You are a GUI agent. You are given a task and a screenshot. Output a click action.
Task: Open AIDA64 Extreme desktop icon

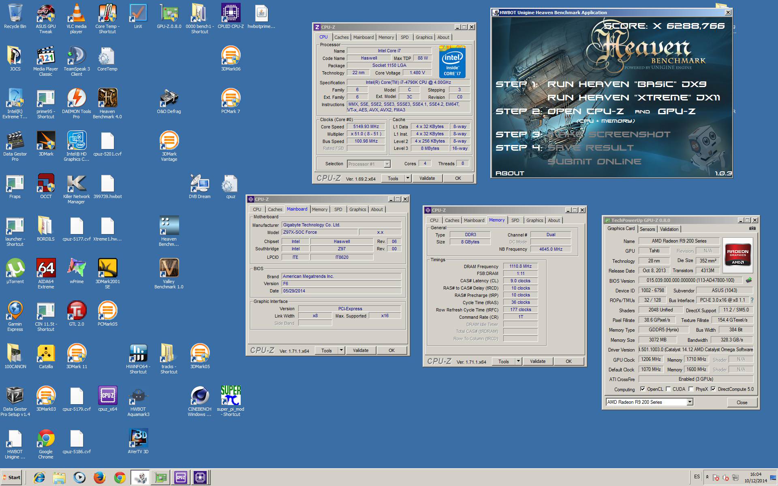46,273
